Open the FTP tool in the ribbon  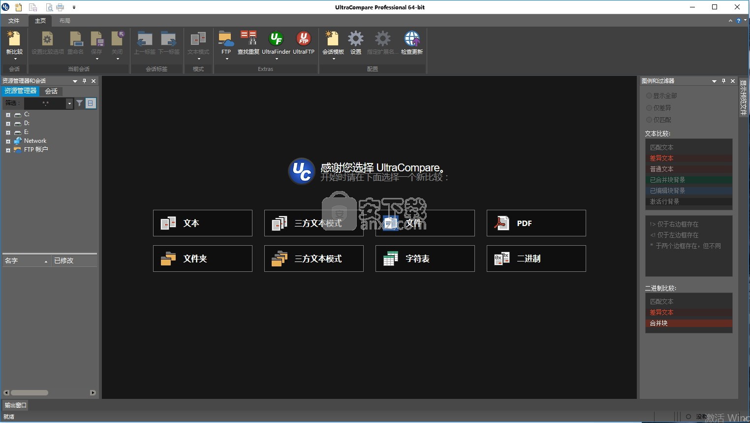click(226, 42)
